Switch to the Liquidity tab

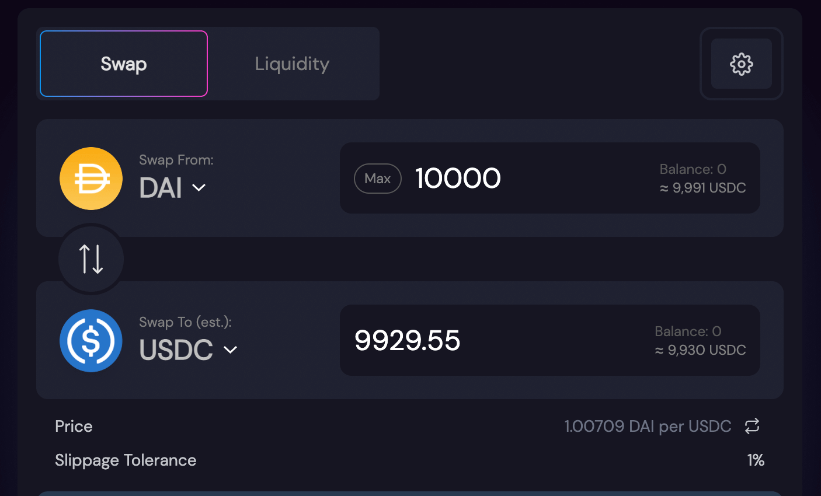pyautogui.click(x=292, y=64)
